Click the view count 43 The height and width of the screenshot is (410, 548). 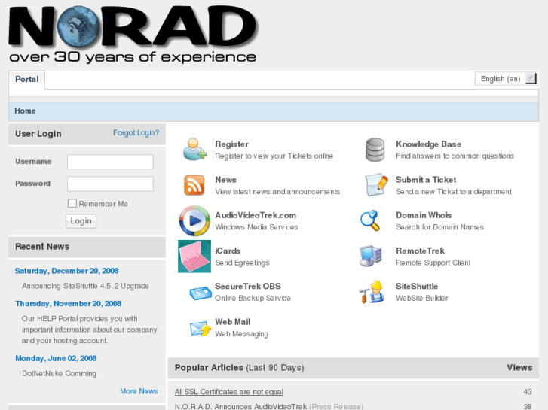tap(528, 392)
